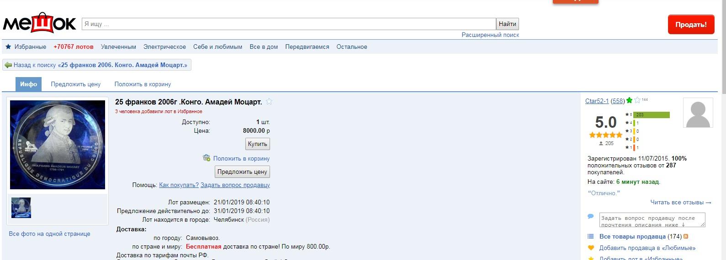This screenshot has width=726, height=260.
Task: Toggle favorite star beside the lot title
Action: [269, 102]
